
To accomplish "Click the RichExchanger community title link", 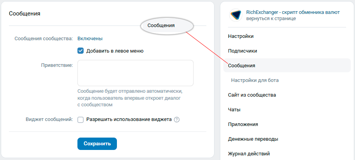I will 293,12.
